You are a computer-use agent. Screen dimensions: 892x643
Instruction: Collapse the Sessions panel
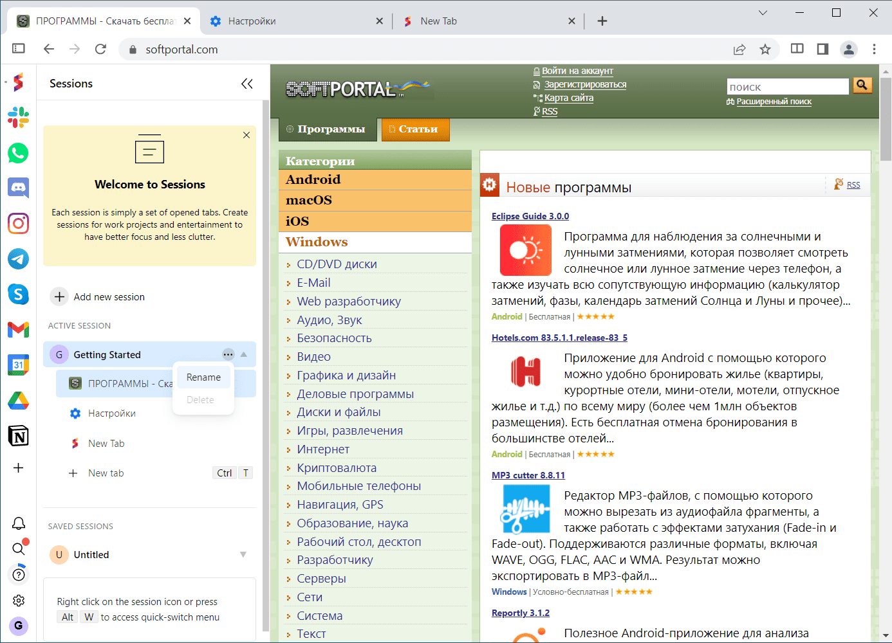coord(246,84)
